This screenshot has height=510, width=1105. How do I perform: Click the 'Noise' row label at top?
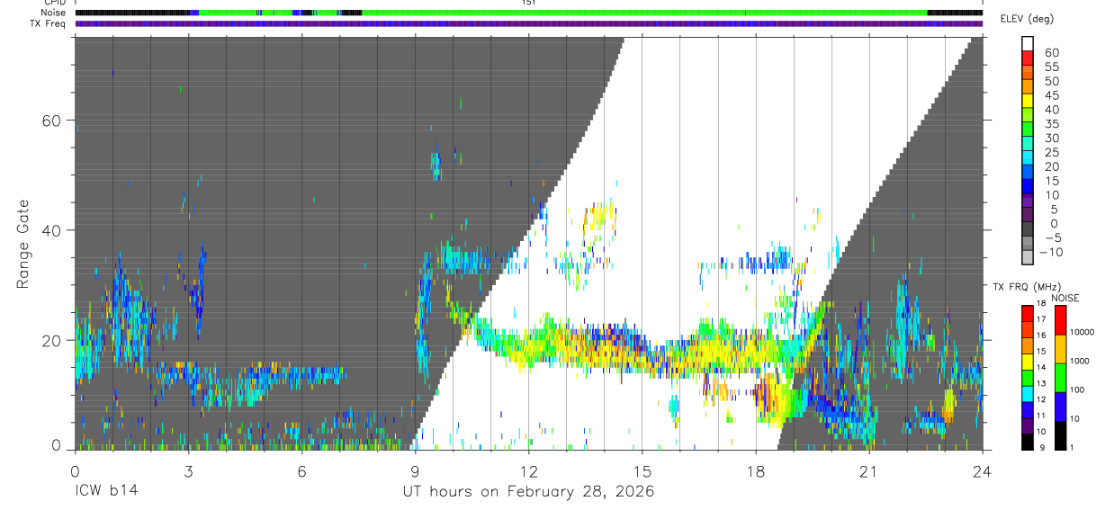pos(54,13)
